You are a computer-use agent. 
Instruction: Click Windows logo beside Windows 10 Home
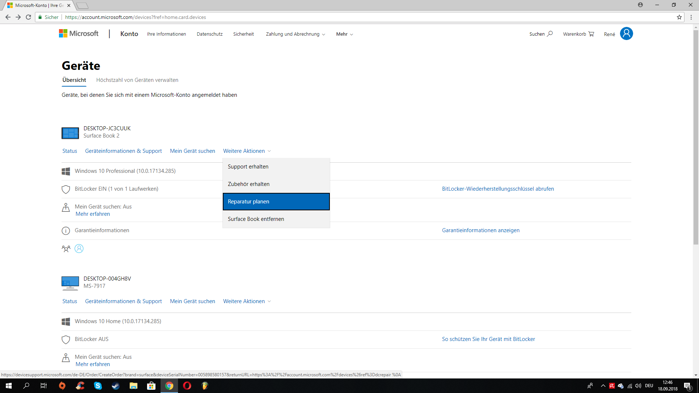[66, 322]
